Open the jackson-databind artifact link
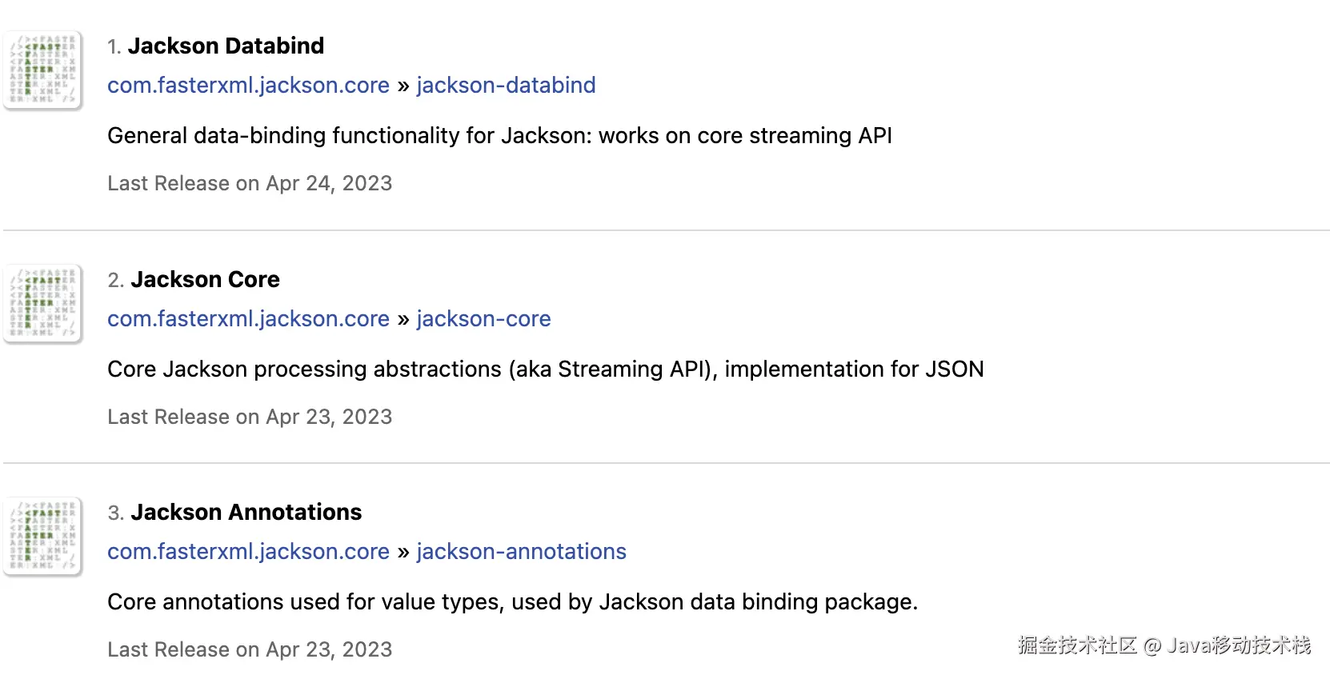The height and width of the screenshot is (675, 1330). [x=506, y=86]
